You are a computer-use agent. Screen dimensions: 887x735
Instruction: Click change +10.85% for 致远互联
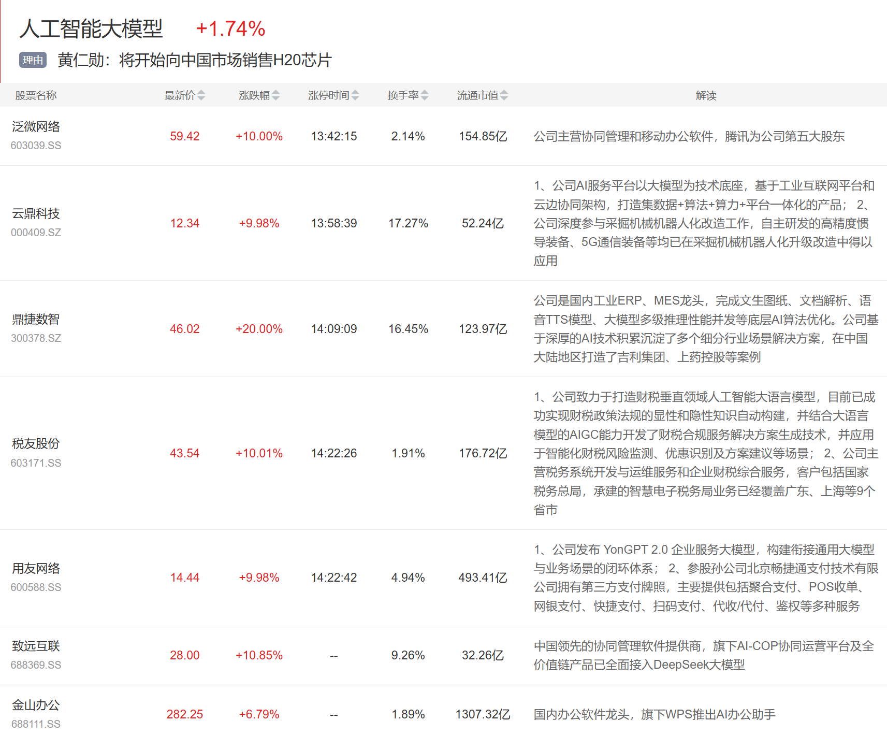coord(259,655)
